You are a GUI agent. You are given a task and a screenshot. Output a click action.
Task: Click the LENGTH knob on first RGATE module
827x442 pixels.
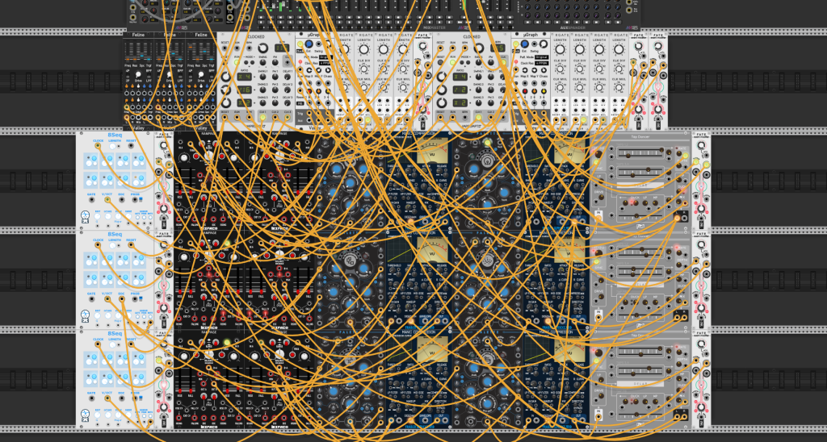(x=343, y=49)
